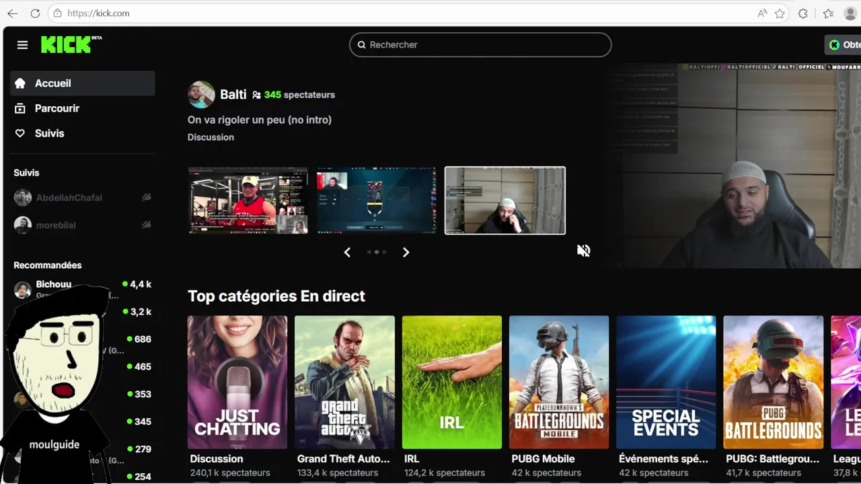Bookmark this page with star icon
This screenshot has height=484, width=861.
pyautogui.click(x=780, y=13)
